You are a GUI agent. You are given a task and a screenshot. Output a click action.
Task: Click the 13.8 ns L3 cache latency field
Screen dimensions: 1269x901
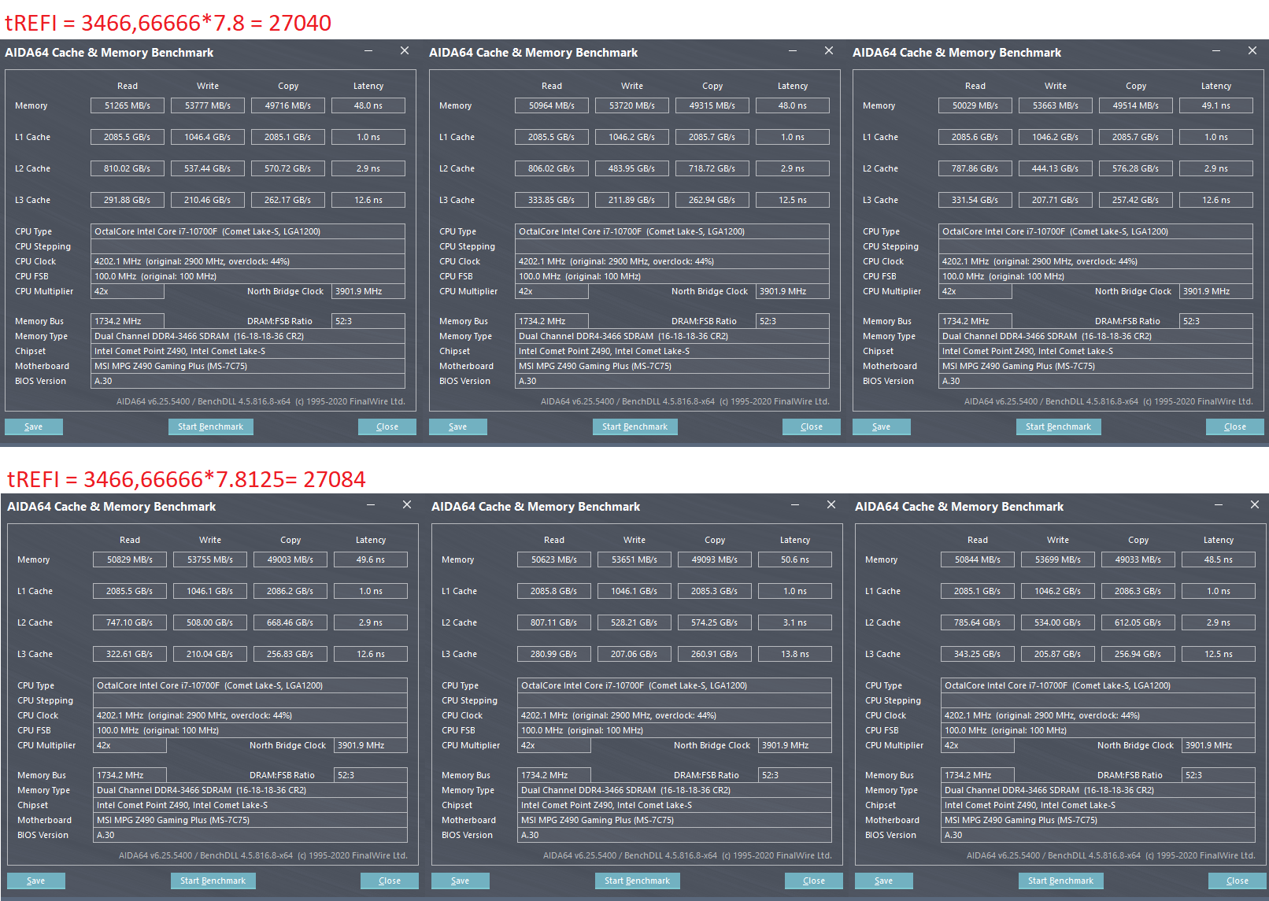tap(795, 654)
